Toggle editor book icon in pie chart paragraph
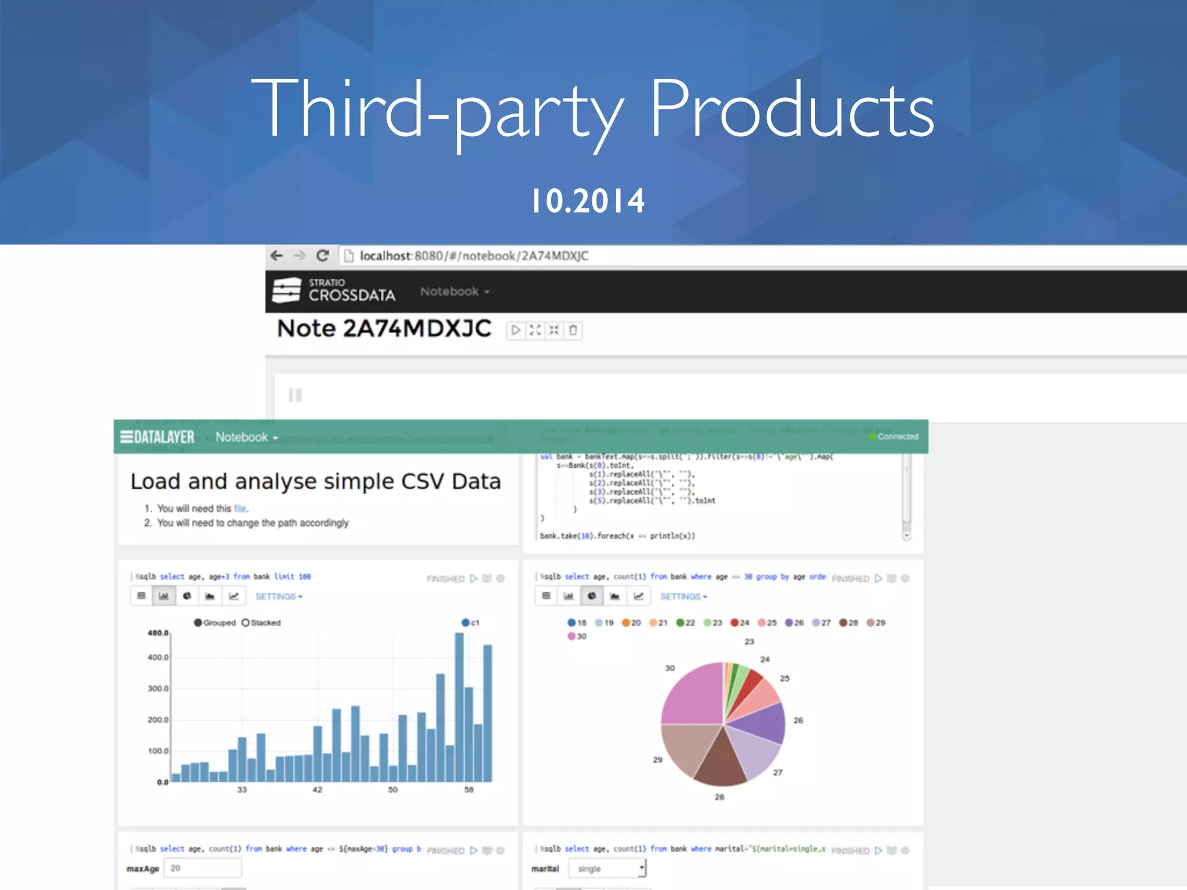 [892, 578]
